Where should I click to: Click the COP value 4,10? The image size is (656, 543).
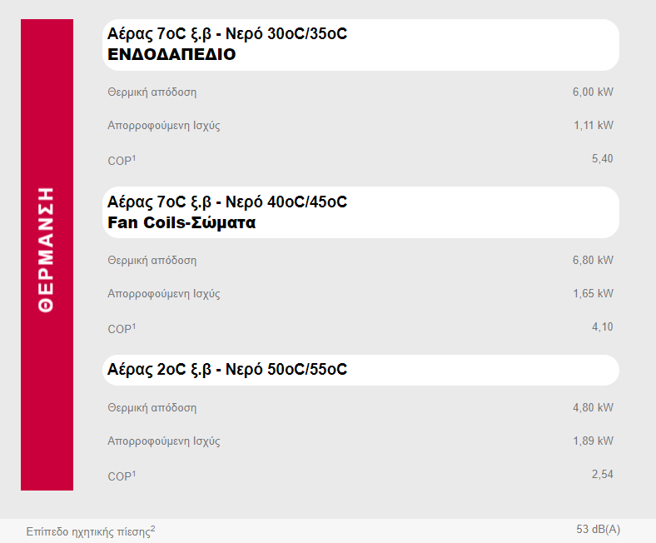coord(602,327)
